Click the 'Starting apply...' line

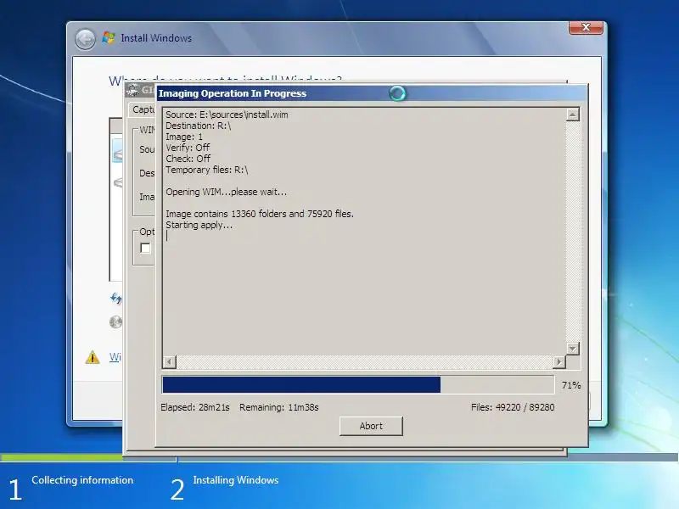199,225
